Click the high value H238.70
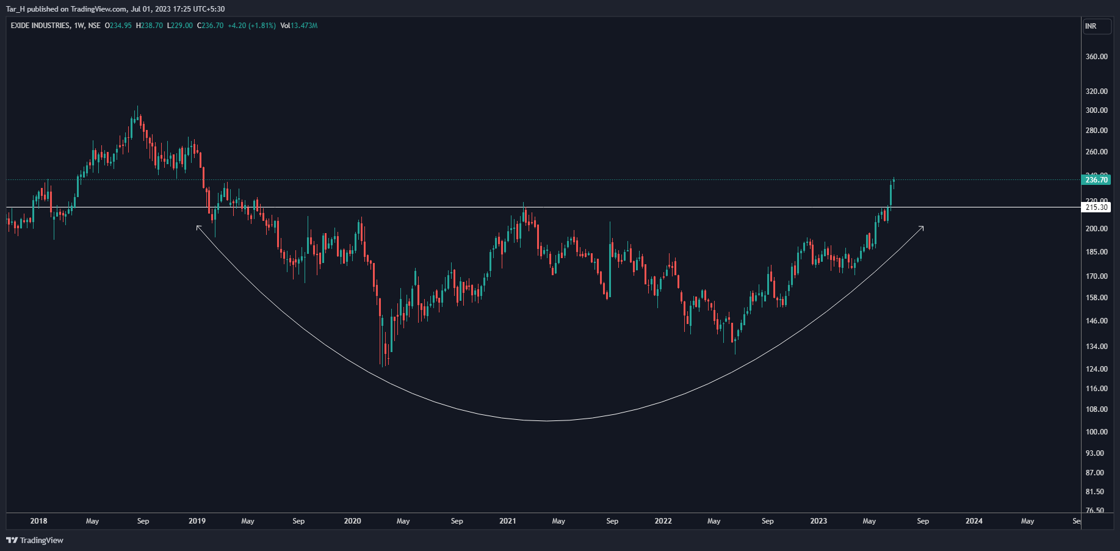The image size is (1120, 551). (150, 26)
